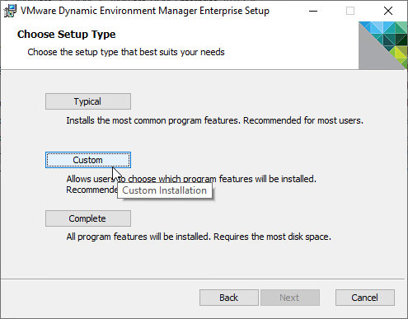Pick the Complete setup type
The width and height of the screenshot is (408, 319).
[x=88, y=218]
